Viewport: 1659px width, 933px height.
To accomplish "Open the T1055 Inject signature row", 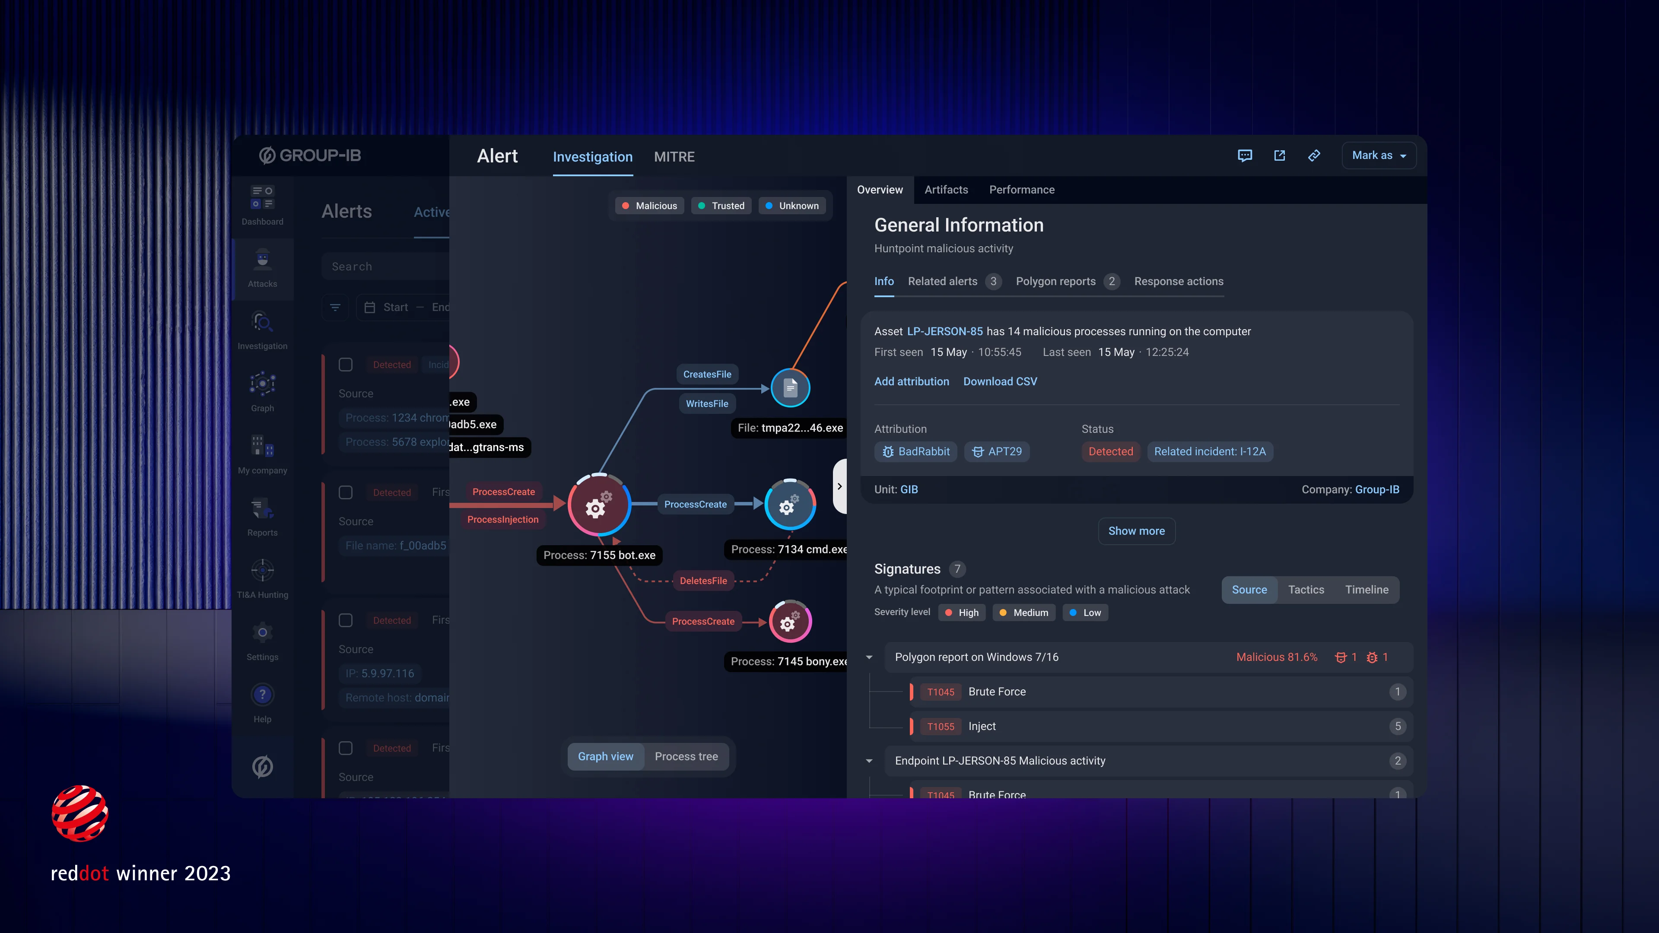I will point(1161,726).
